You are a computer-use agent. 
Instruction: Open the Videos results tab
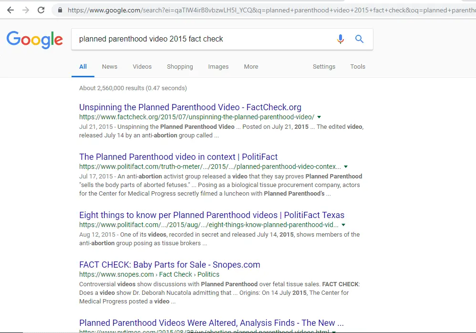coord(142,67)
